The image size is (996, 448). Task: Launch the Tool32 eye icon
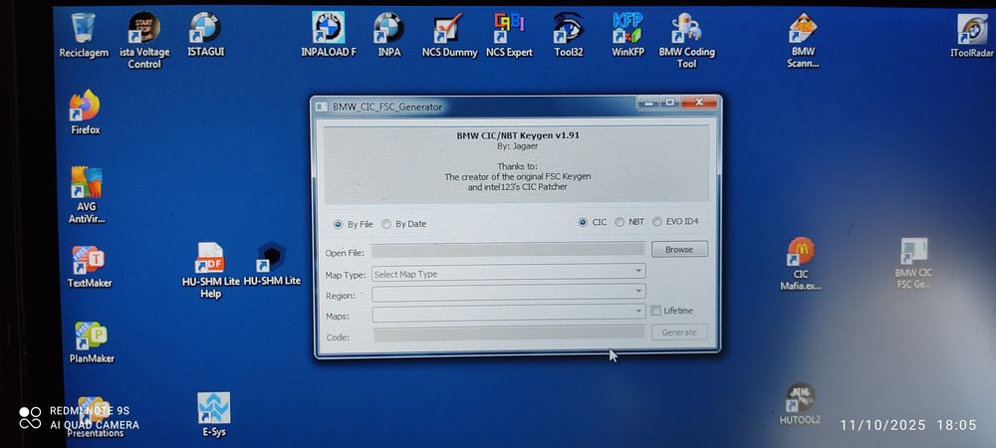[x=568, y=35]
